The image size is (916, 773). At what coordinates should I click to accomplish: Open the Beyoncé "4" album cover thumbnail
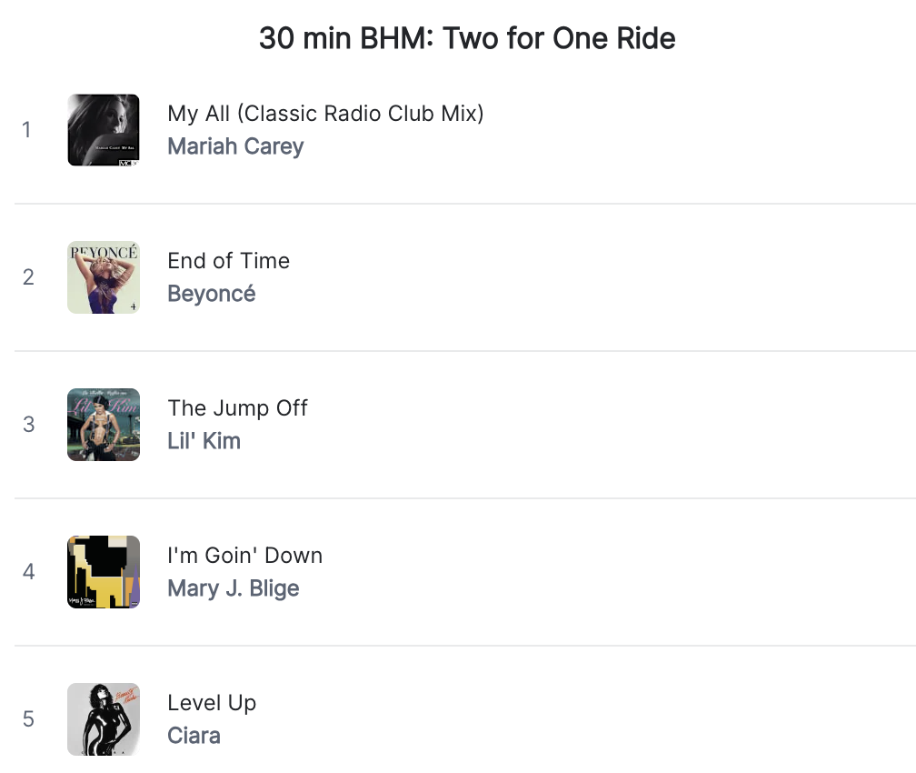point(103,277)
